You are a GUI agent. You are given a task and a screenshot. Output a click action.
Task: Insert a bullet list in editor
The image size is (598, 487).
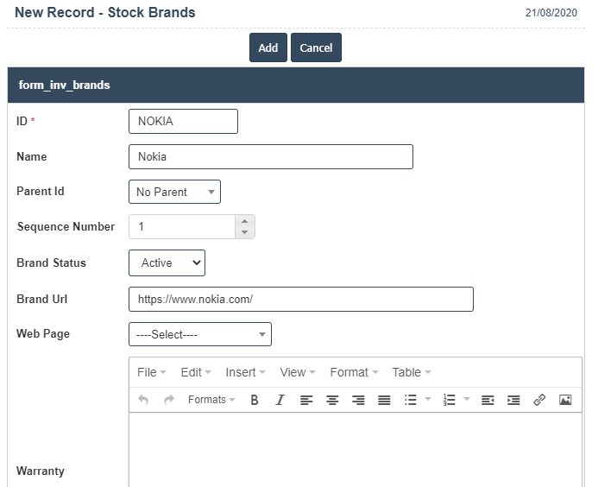(x=411, y=400)
